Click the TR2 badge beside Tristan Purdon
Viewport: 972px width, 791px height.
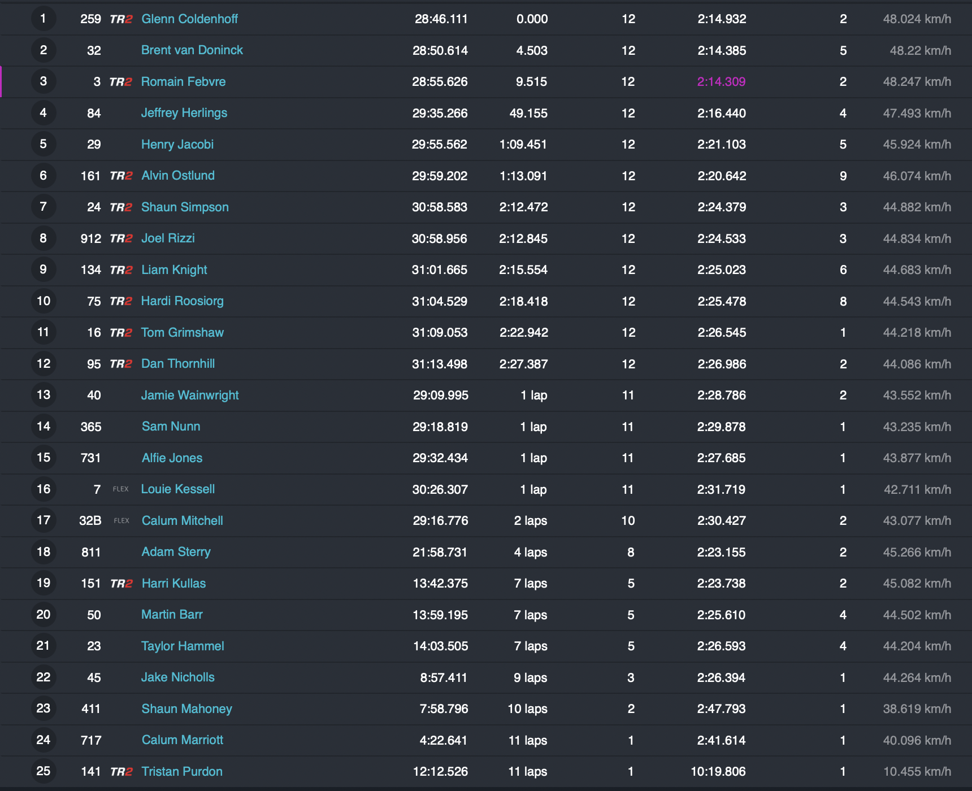(x=121, y=772)
